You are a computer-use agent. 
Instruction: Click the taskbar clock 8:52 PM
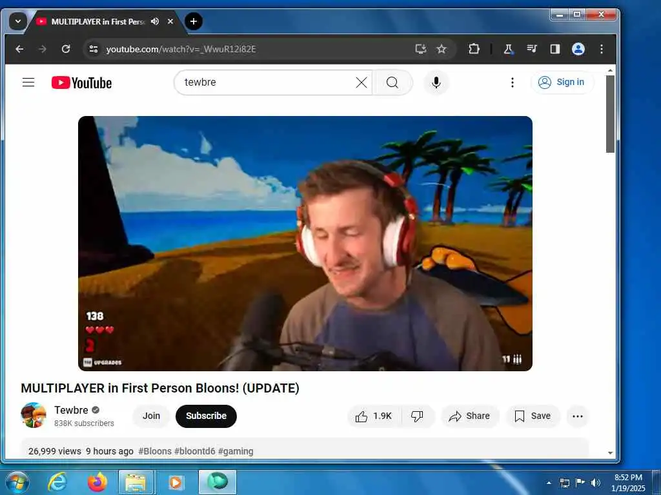pos(628,483)
